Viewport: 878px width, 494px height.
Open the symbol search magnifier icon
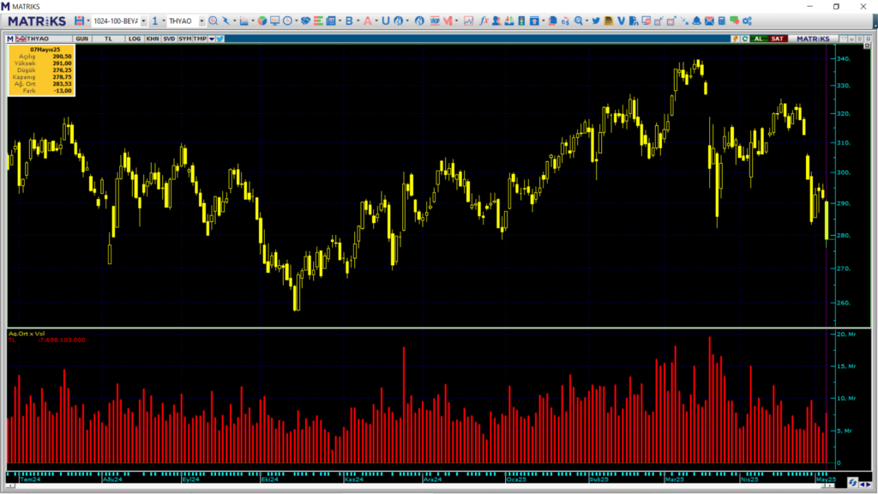coord(213,21)
